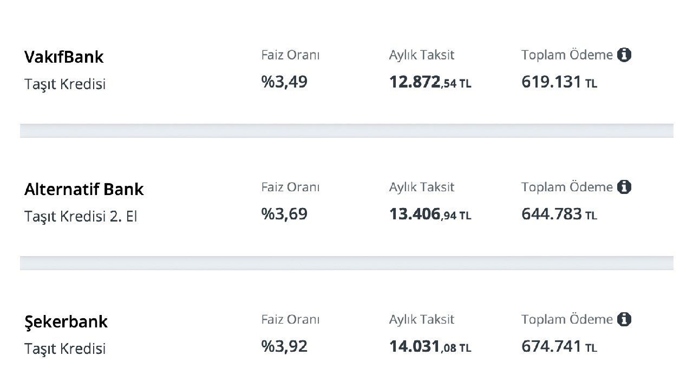Screen dimensions: 693x389
Task: Click the %3,49 interest rate value
Action: (x=284, y=82)
